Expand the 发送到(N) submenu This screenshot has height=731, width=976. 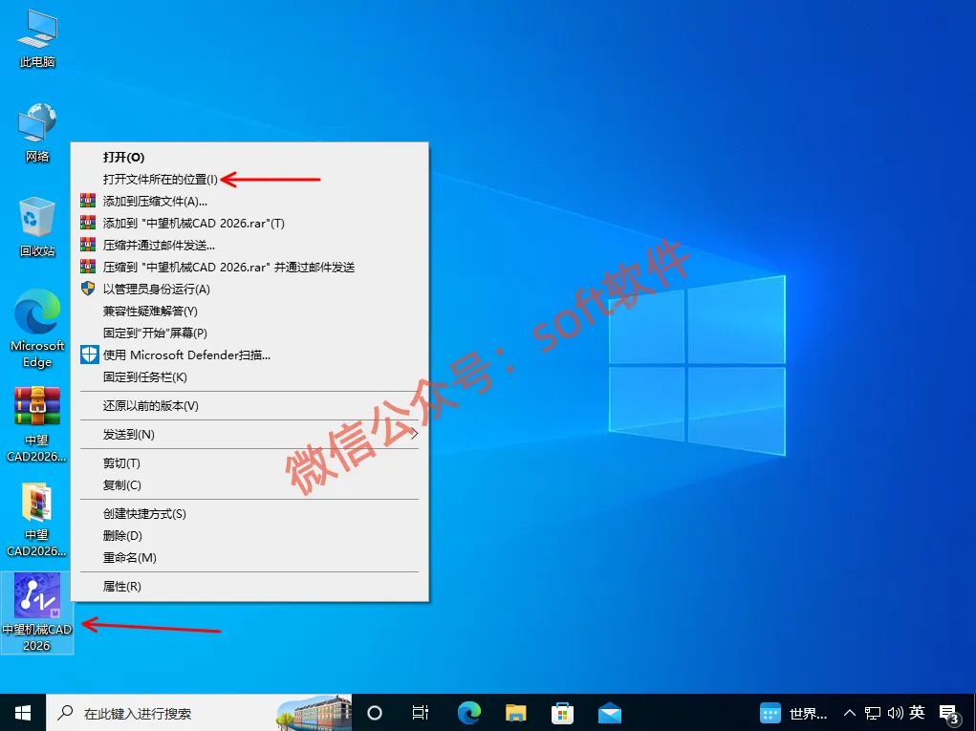click(x=249, y=434)
